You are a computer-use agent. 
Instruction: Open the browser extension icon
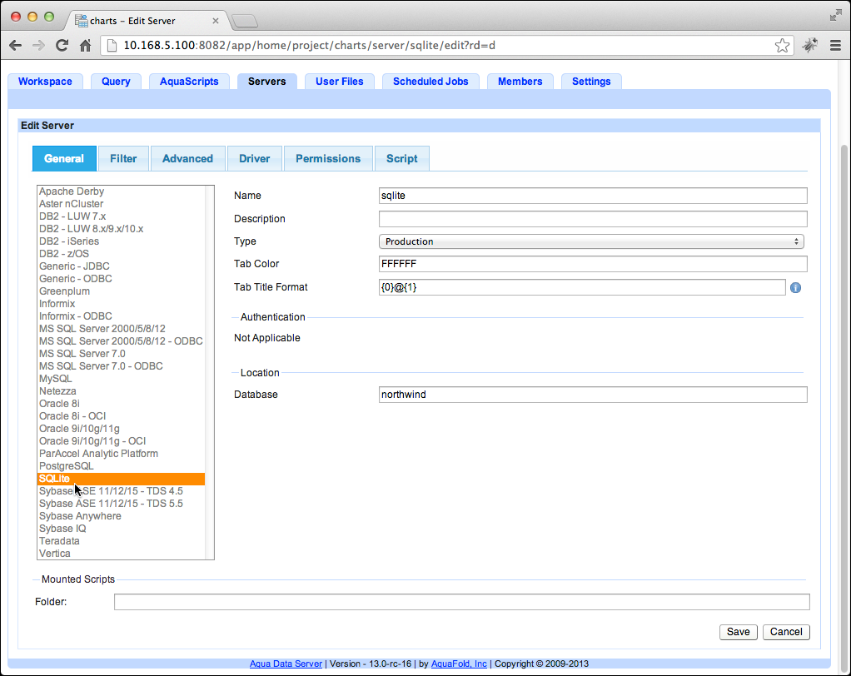coord(810,46)
